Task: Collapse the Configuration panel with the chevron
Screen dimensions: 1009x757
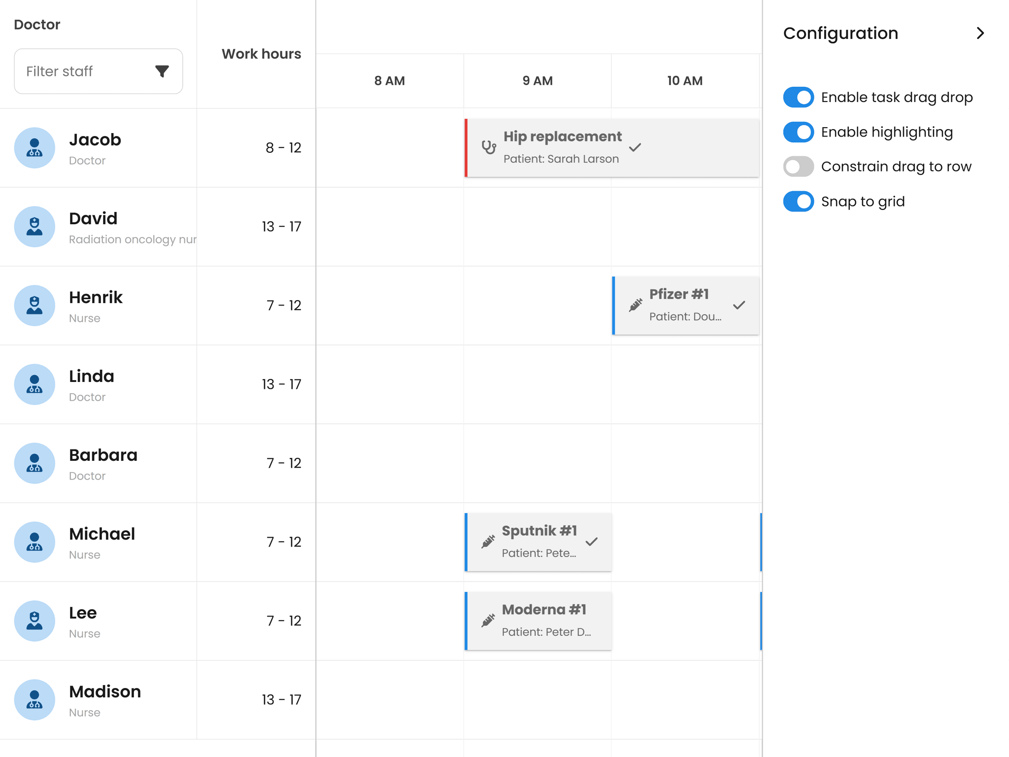Action: (980, 33)
